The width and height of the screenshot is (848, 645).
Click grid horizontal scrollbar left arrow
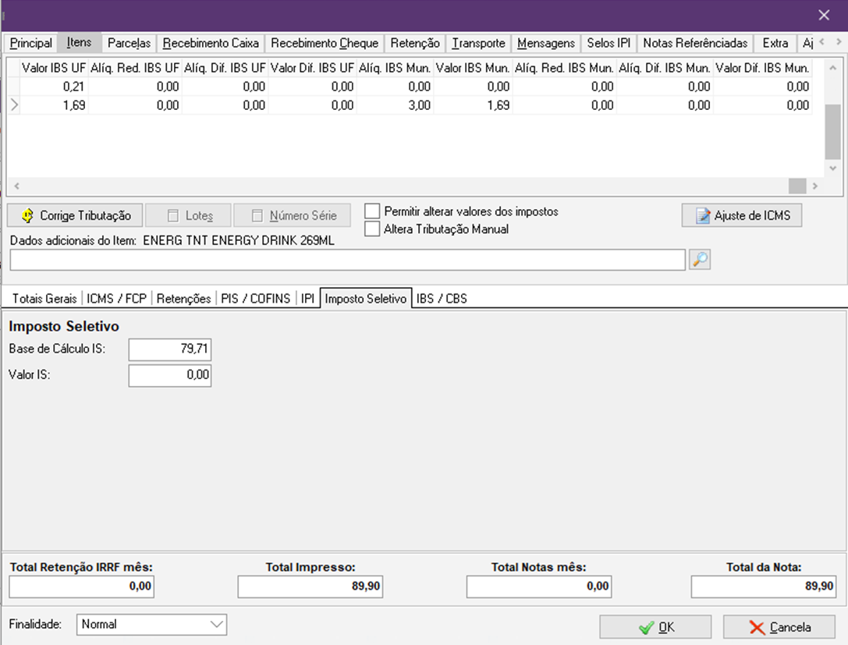16,186
